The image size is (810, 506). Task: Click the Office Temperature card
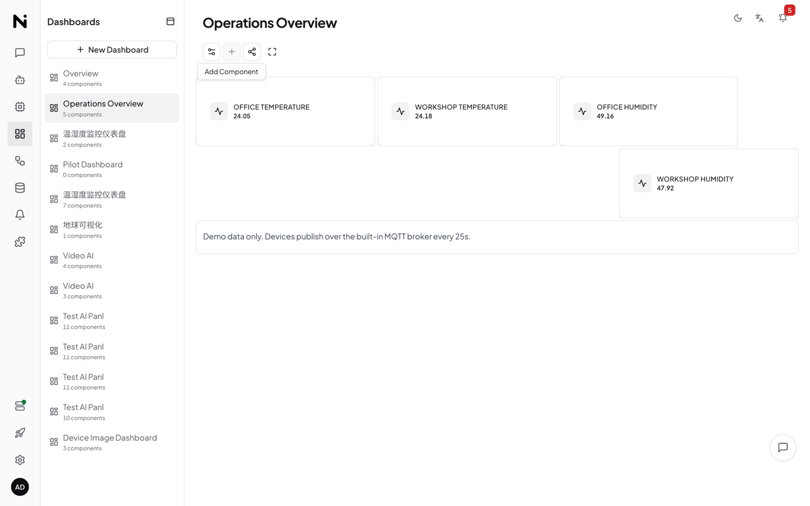(285, 111)
